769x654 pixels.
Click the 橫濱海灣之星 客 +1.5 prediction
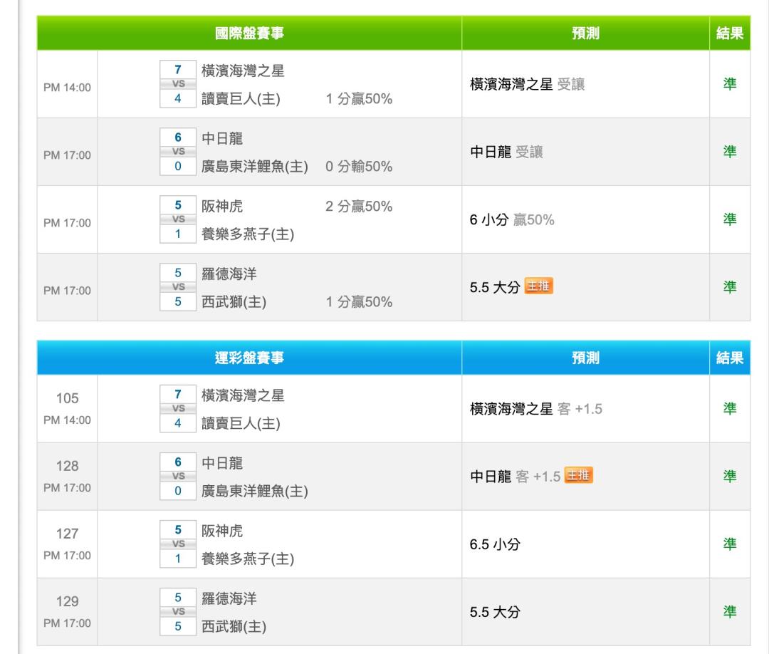[x=536, y=409]
